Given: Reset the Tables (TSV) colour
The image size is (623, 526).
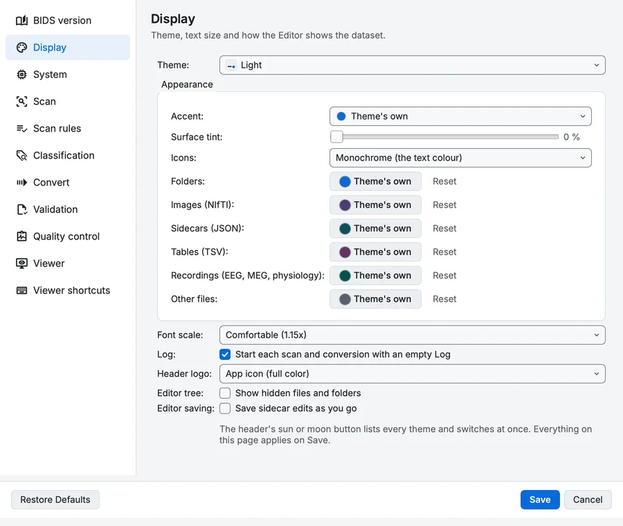Looking at the screenshot, I should coord(444,252).
